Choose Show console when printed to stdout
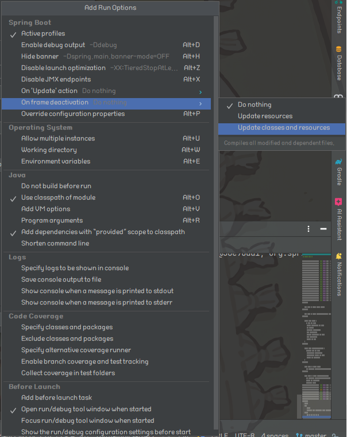This screenshot has height=437, width=347. (106, 291)
